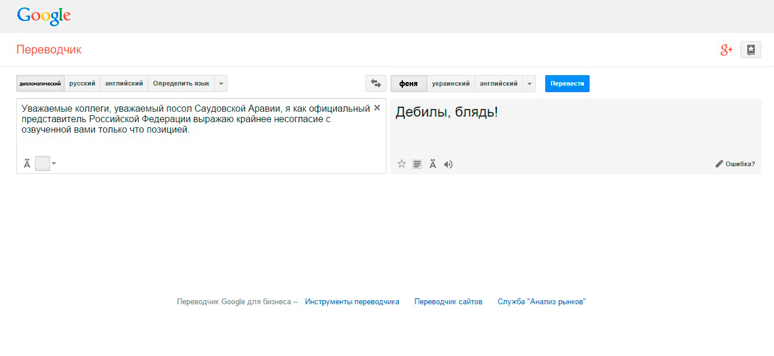Open the Google+ share icon
The image size is (774, 356).
click(726, 50)
